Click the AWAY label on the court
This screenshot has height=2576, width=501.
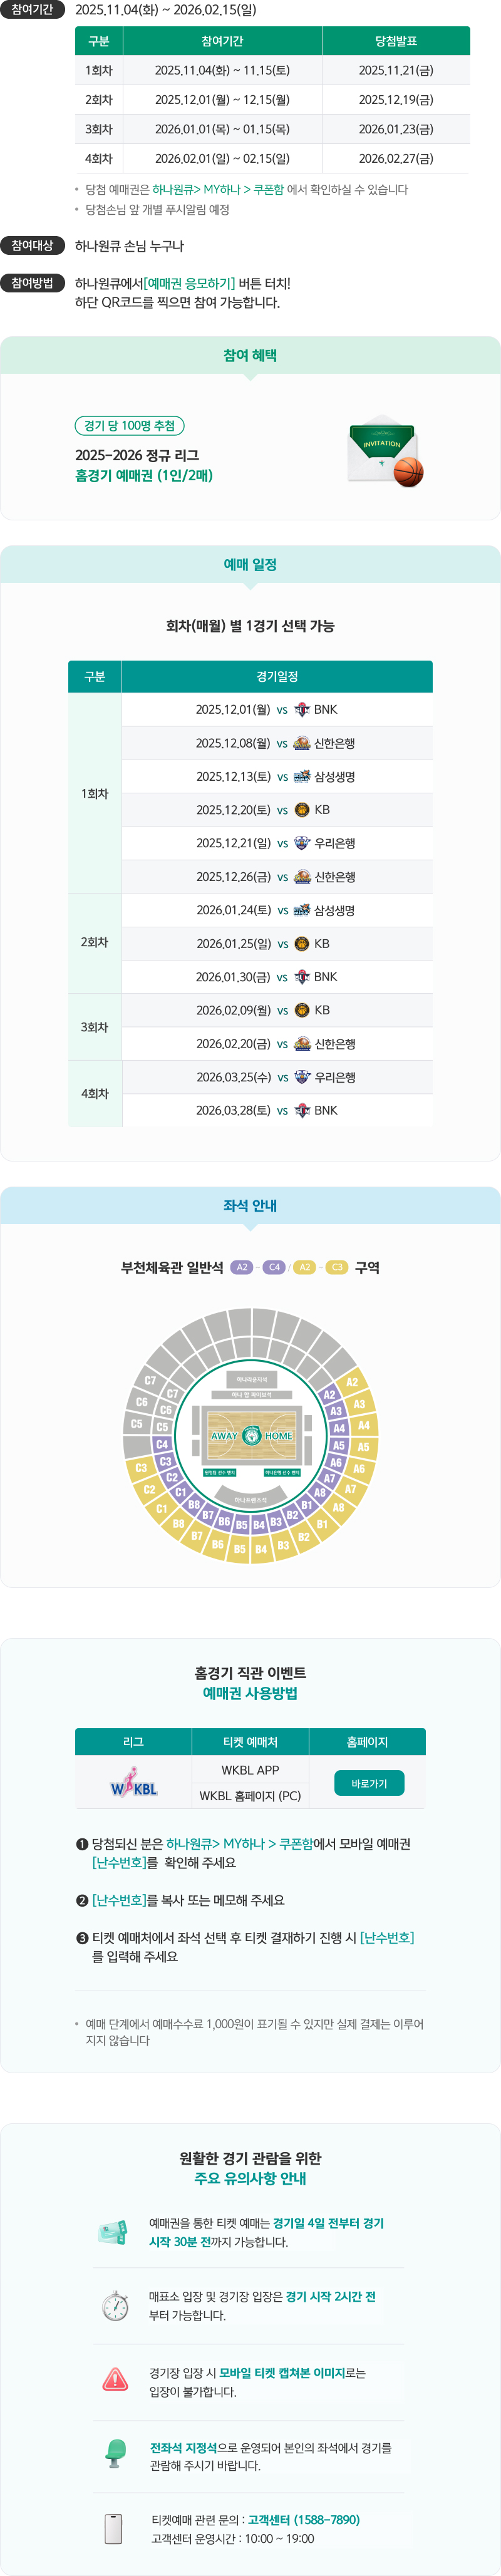[224, 1435]
